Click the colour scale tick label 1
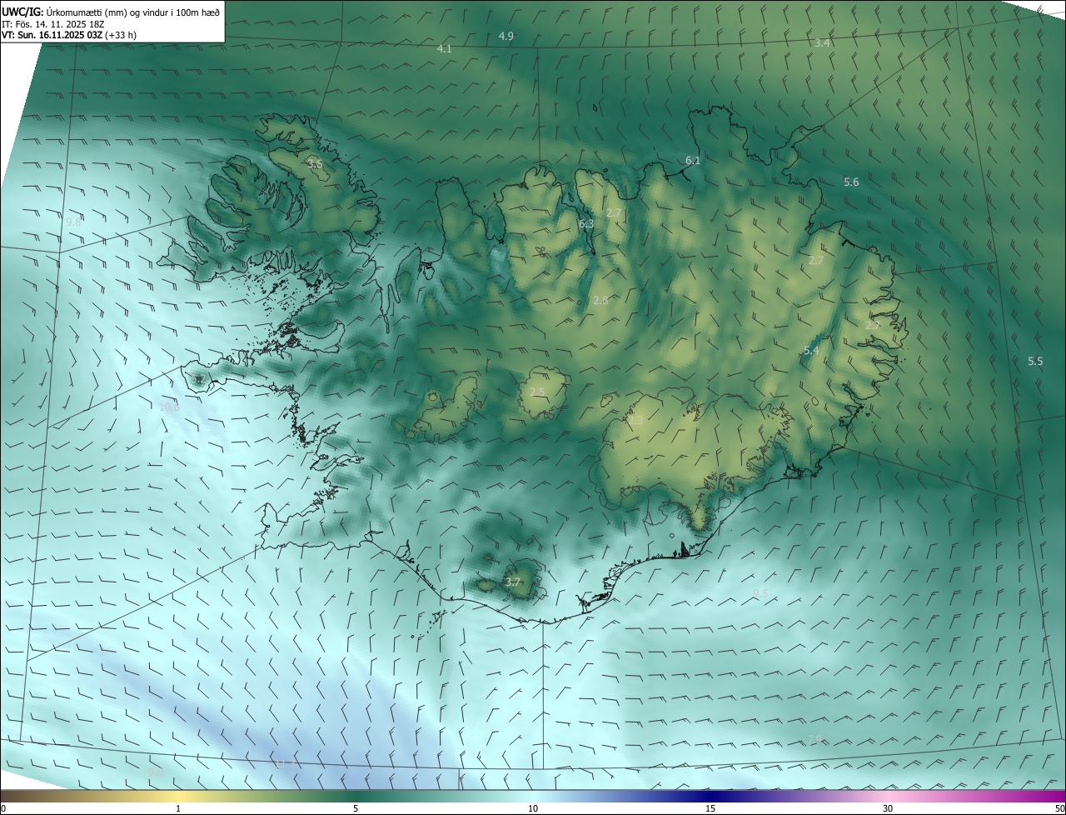The image size is (1066, 815). tap(178, 808)
